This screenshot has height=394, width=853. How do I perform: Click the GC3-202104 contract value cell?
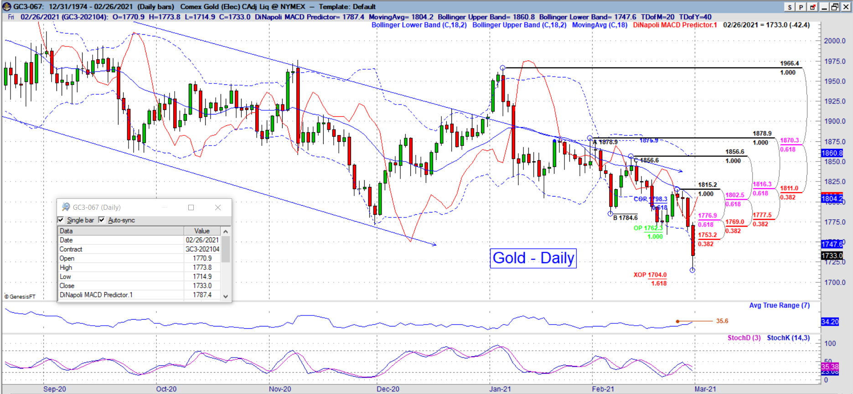point(202,249)
